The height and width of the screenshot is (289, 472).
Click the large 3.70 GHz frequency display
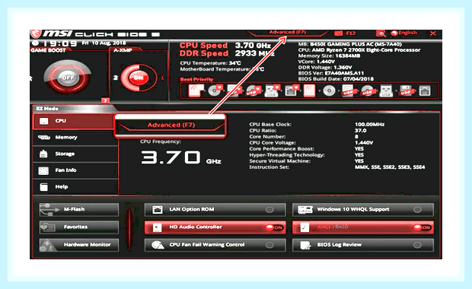click(181, 157)
